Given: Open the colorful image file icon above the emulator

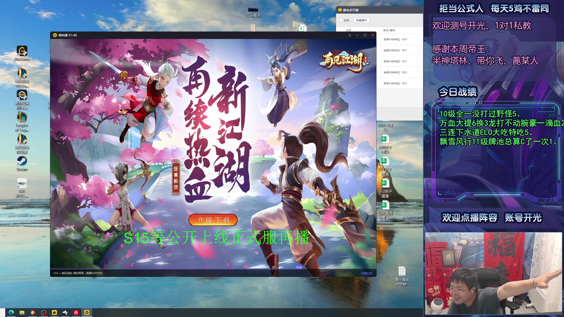Looking at the screenshot, I should point(253,28).
